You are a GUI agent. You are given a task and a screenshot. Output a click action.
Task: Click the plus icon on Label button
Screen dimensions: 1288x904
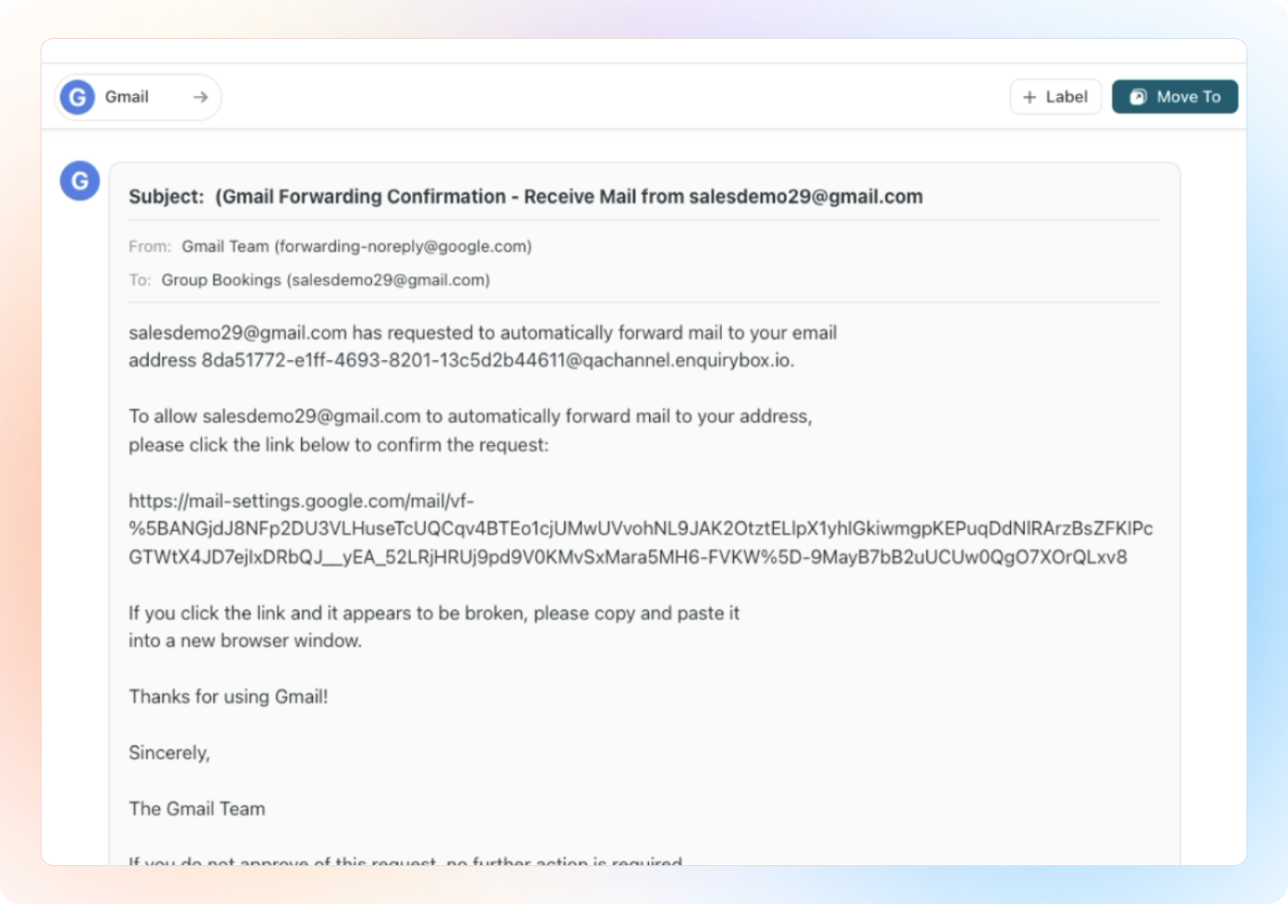1030,97
